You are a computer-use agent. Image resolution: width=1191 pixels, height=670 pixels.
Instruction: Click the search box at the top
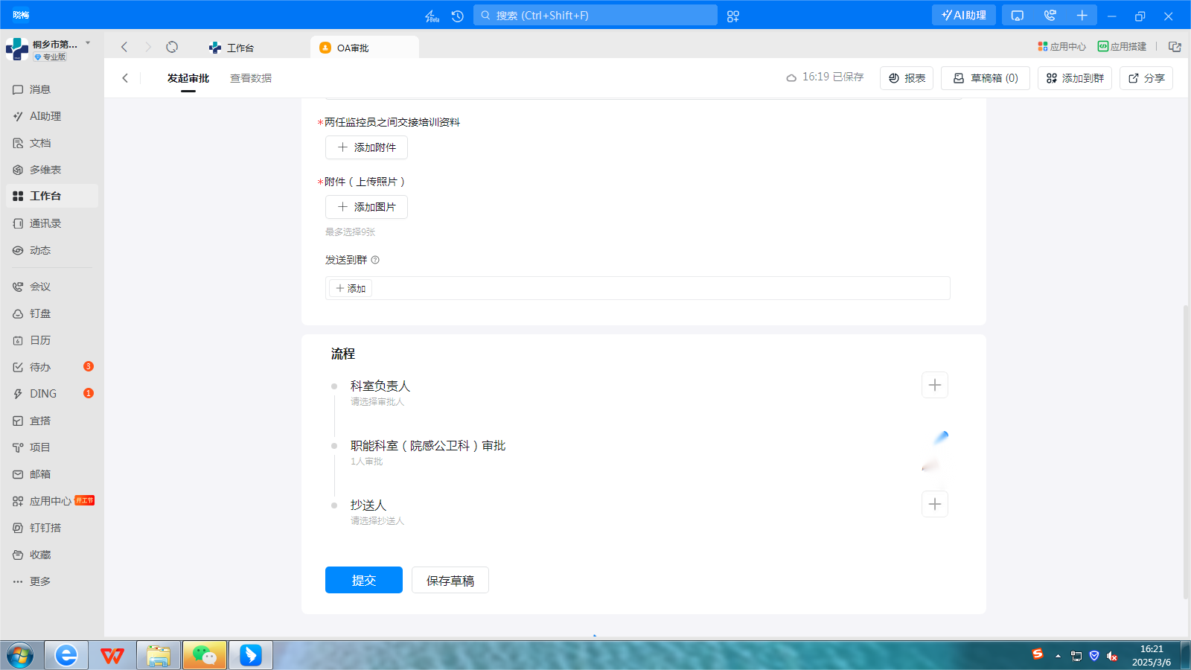click(595, 15)
